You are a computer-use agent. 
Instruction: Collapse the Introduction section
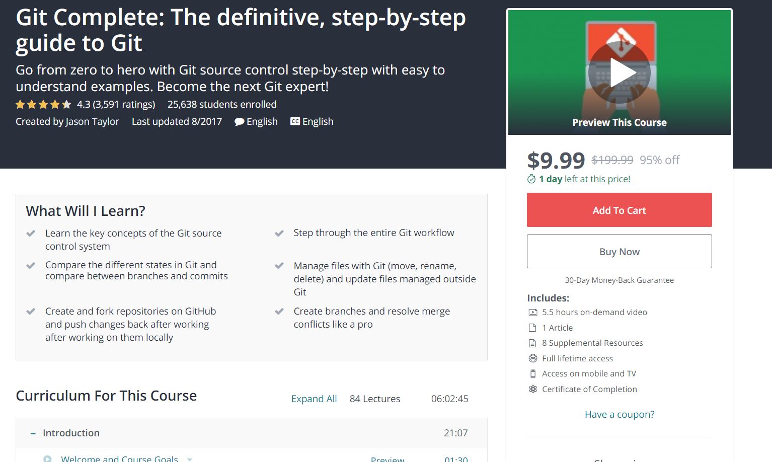point(33,433)
